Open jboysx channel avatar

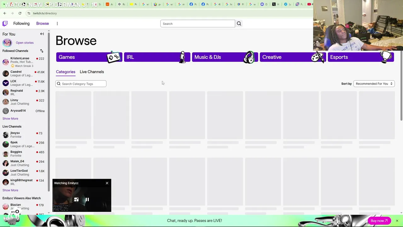tap(6, 135)
